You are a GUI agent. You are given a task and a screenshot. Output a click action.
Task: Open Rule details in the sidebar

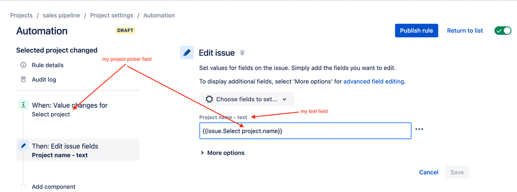point(48,65)
